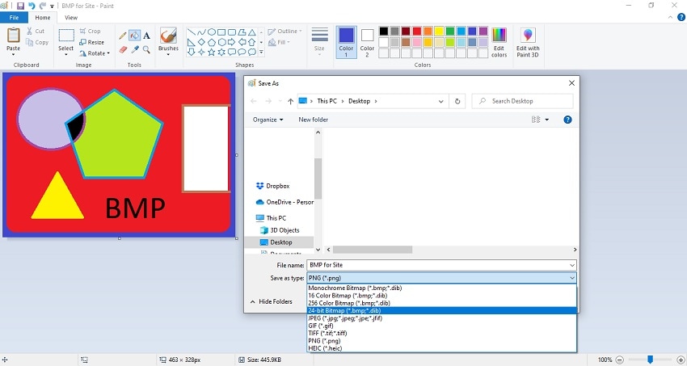Open the Resize command
Viewport: 687px width, 366px height.
92,43
